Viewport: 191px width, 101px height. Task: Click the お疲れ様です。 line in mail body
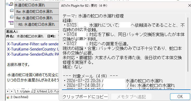pos(18,65)
